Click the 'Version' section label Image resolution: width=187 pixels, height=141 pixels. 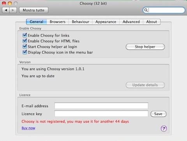coord(25,62)
